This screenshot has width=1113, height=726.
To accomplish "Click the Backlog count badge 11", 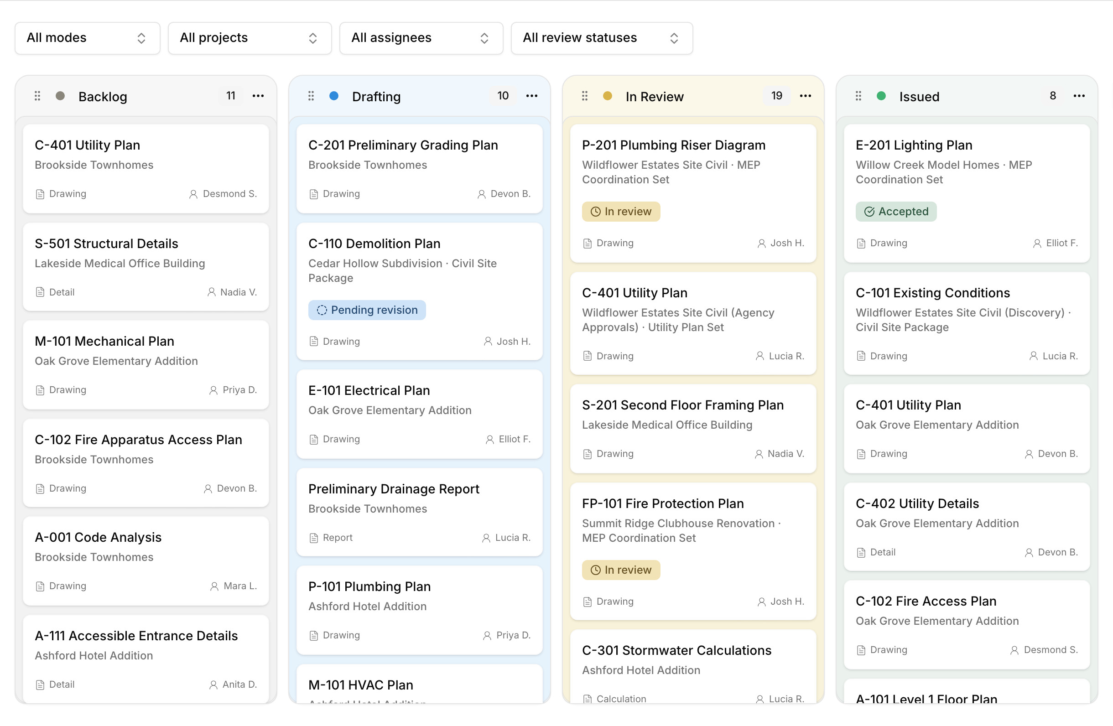I will [230, 96].
